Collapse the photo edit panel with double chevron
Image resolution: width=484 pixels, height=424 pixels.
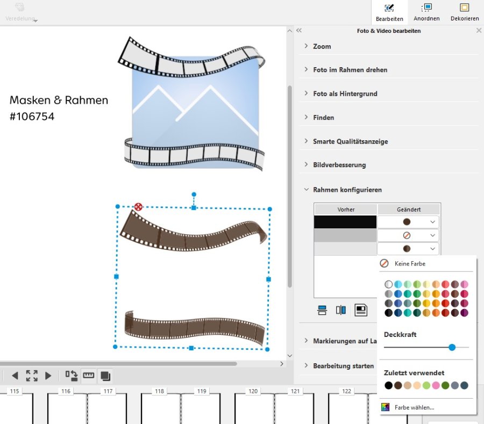(x=299, y=31)
